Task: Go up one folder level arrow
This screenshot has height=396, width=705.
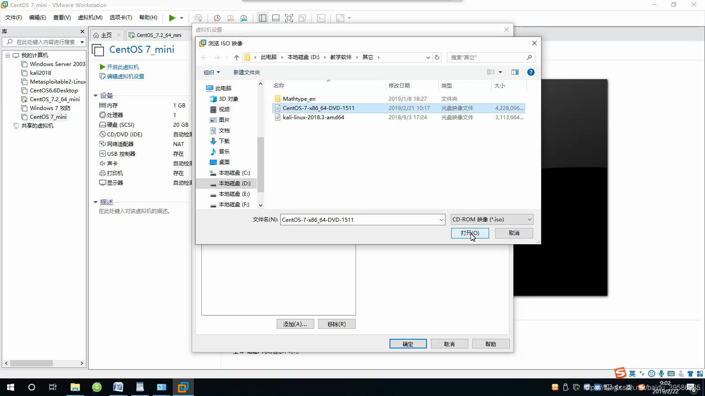Action: tap(237, 57)
